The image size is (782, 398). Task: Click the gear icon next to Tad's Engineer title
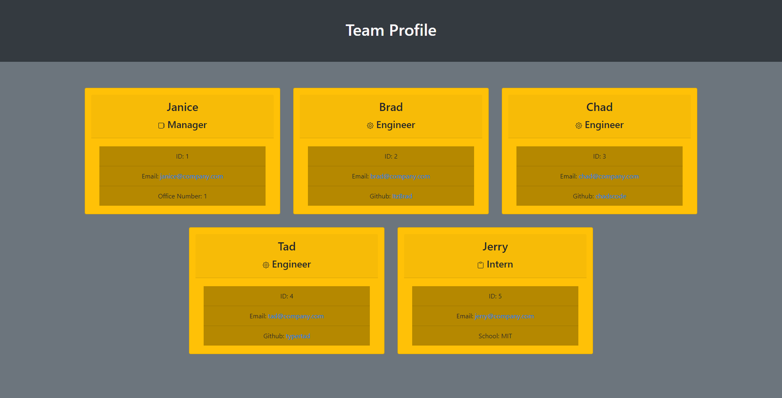tap(266, 265)
